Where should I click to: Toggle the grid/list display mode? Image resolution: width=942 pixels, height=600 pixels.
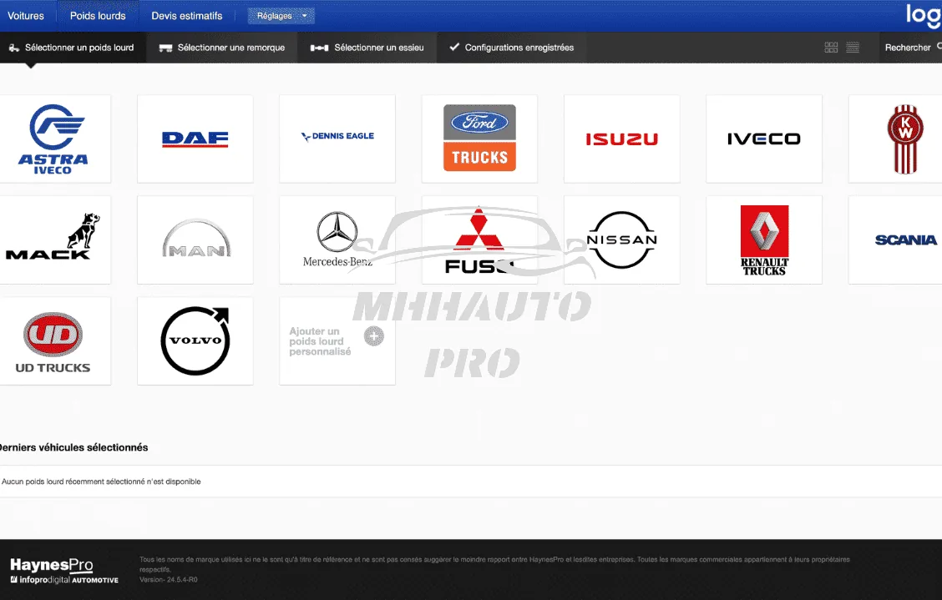pos(842,48)
